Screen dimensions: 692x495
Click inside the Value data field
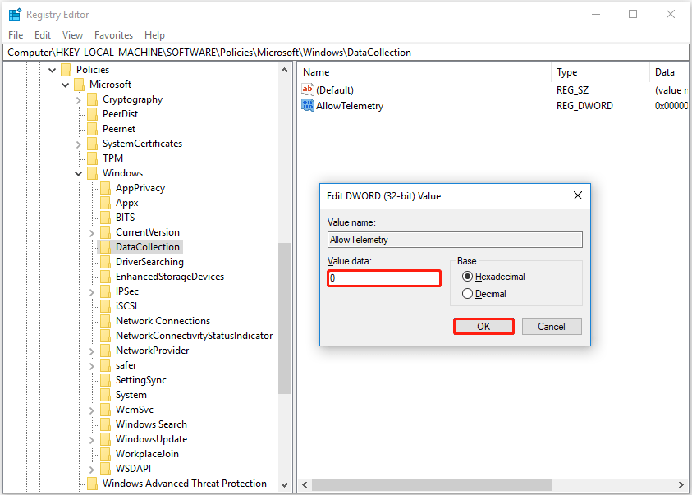point(383,277)
